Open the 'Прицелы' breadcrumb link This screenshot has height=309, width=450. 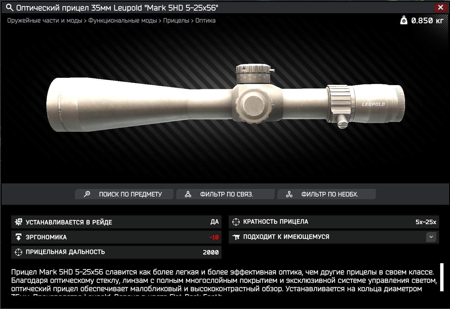pyautogui.click(x=176, y=21)
